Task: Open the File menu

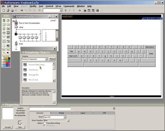Action: coord(3,6)
